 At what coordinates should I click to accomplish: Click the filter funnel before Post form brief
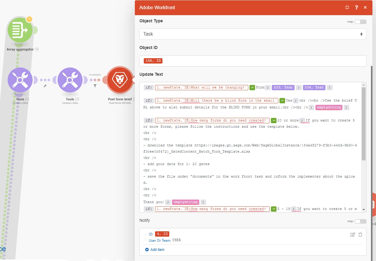pyautogui.click(x=95, y=86)
